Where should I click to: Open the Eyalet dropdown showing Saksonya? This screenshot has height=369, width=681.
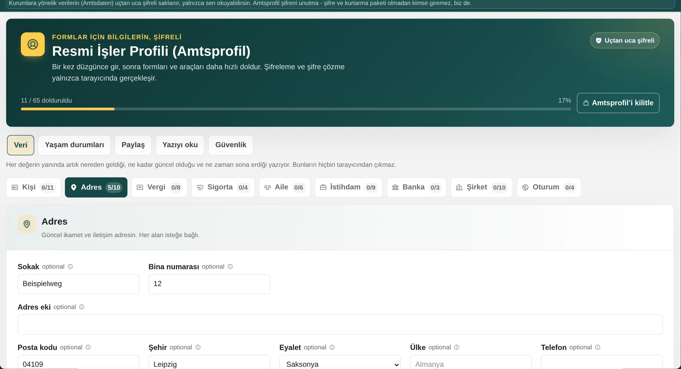pyautogui.click(x=340, y=362)
